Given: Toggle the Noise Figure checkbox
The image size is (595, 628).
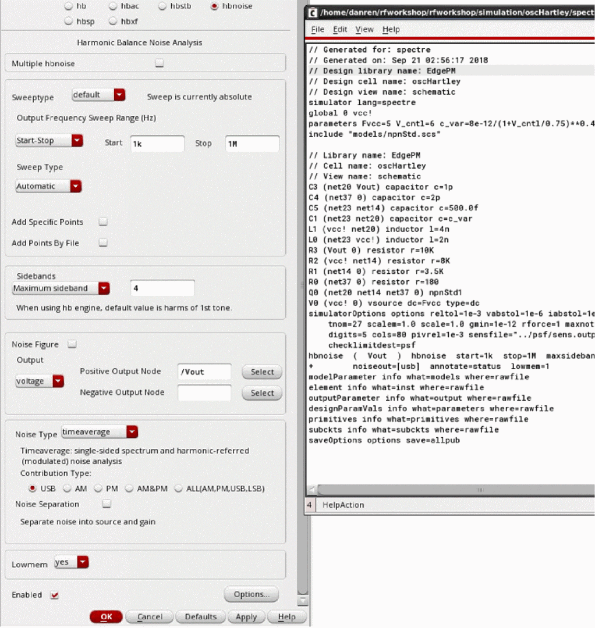Looking at the screenshot, I should coord(72,344).
